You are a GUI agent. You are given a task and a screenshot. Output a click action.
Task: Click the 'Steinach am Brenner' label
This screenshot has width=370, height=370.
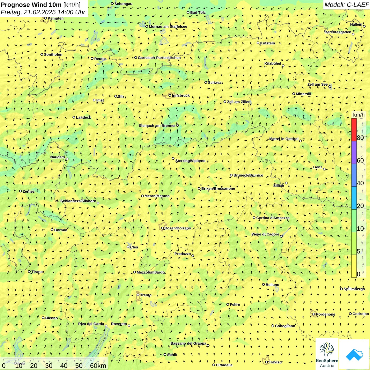click(157, 126)
